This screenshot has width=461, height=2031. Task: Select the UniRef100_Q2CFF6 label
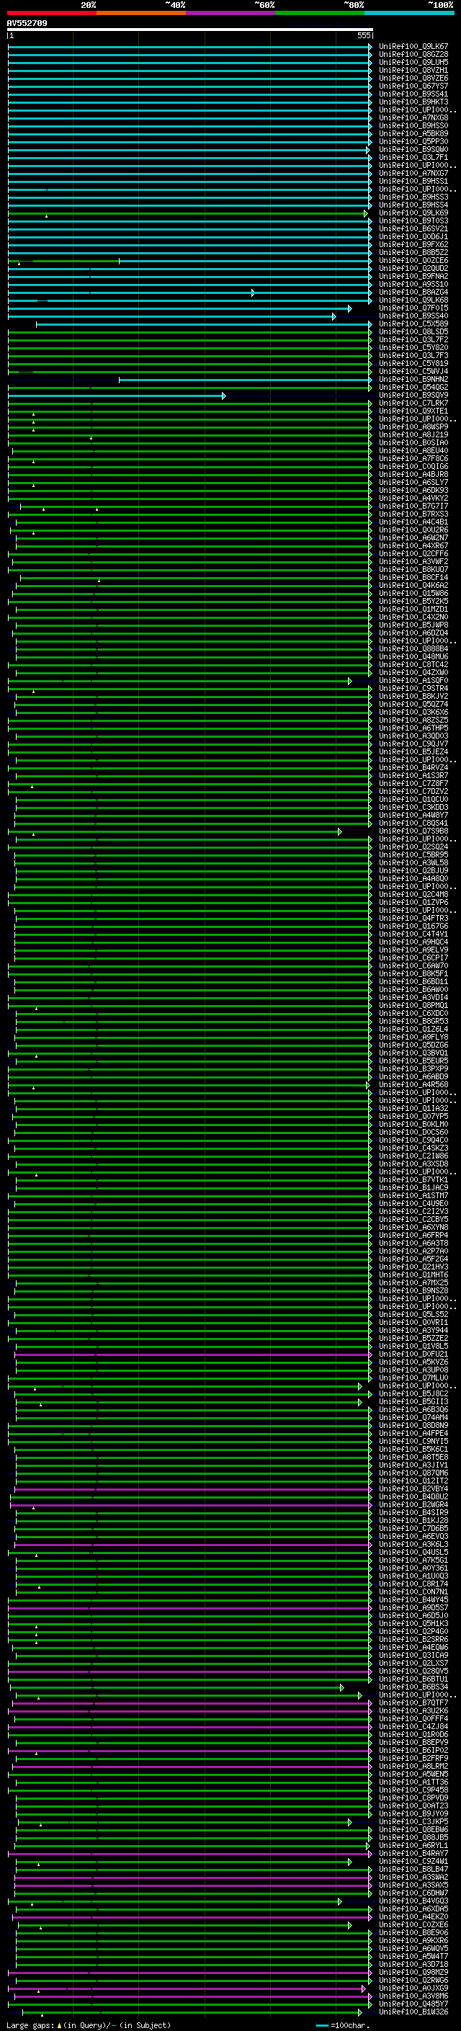[413, 553]
